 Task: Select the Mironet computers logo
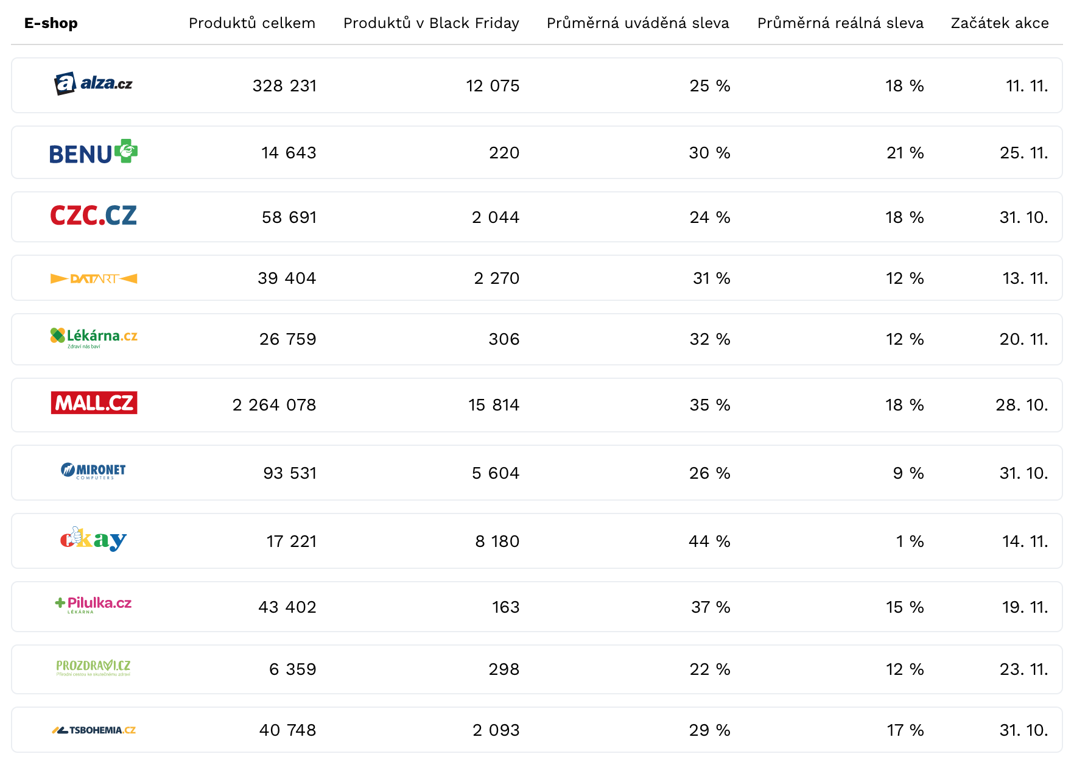93,471
